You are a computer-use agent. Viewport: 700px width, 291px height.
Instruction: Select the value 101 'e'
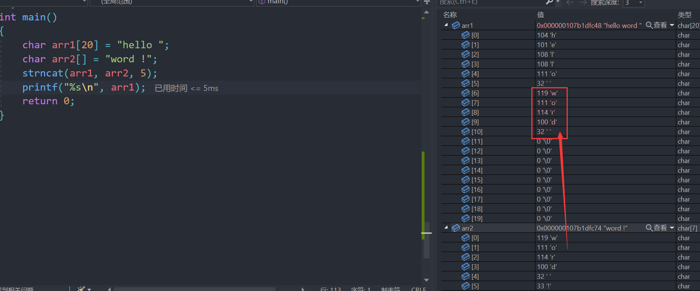[x=546, y=45]
